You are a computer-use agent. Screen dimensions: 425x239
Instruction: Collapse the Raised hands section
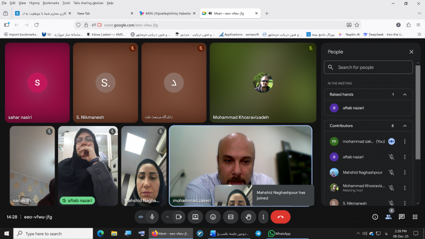point(404,94)
